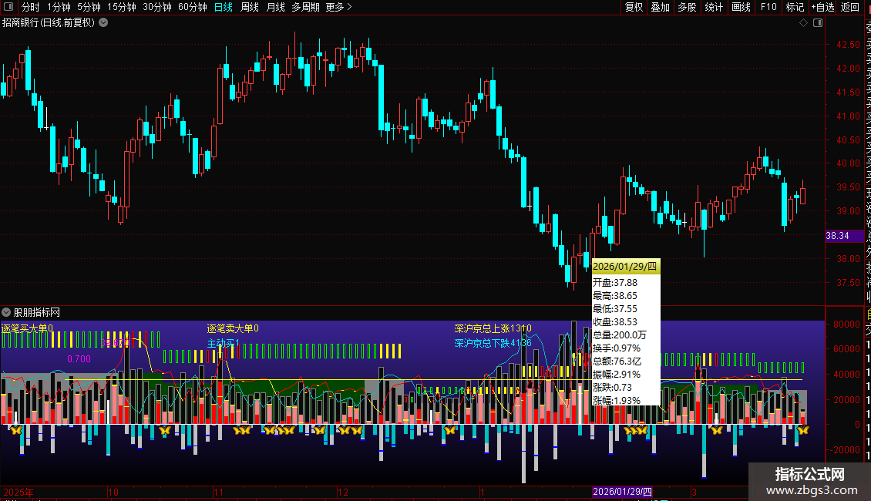Screen dimensions: 871x501
Task: Open dropdown beside 招商银行(日线.前复权)
Action: point(103,23)
